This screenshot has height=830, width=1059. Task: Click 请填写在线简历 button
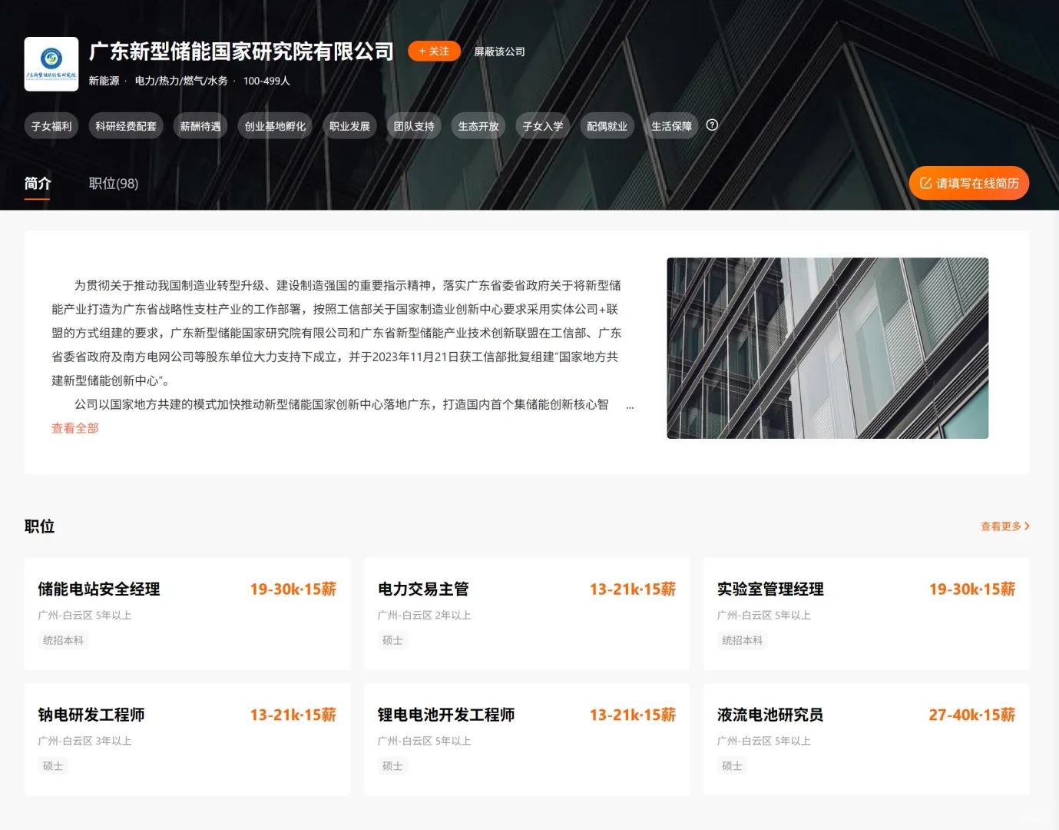(969, 183)
